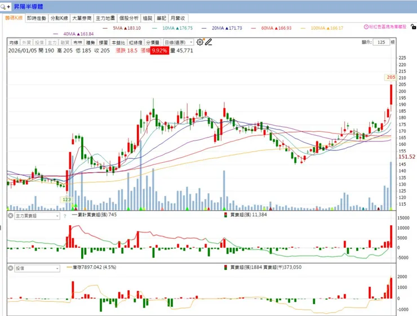Image resolution: width=417 pixels, height=316 pixels.
Task: Click the 151.52 red price marker
Action: 407,157
